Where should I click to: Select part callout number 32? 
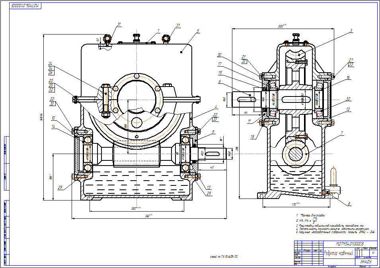(x=51, y=90)
